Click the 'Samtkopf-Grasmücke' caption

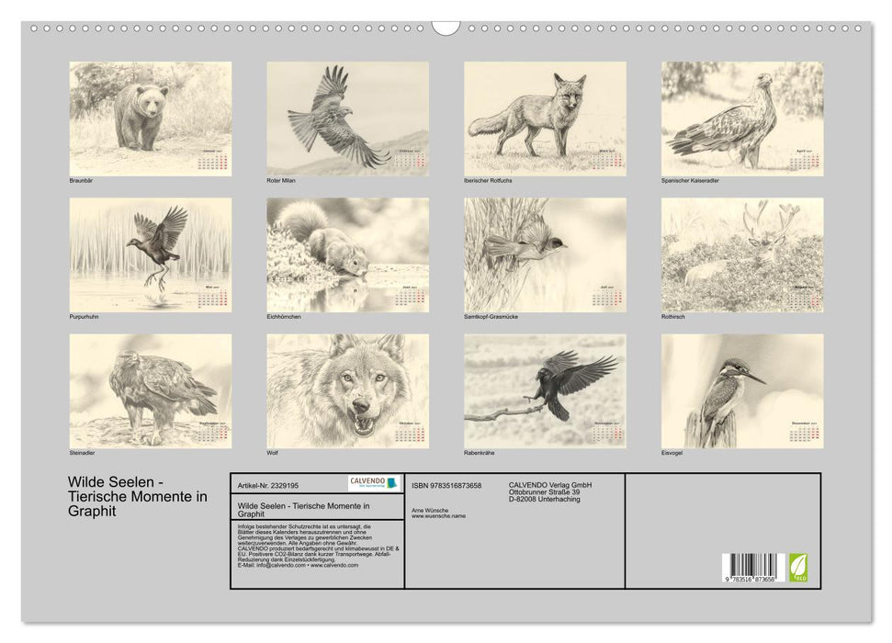[491, 316]
